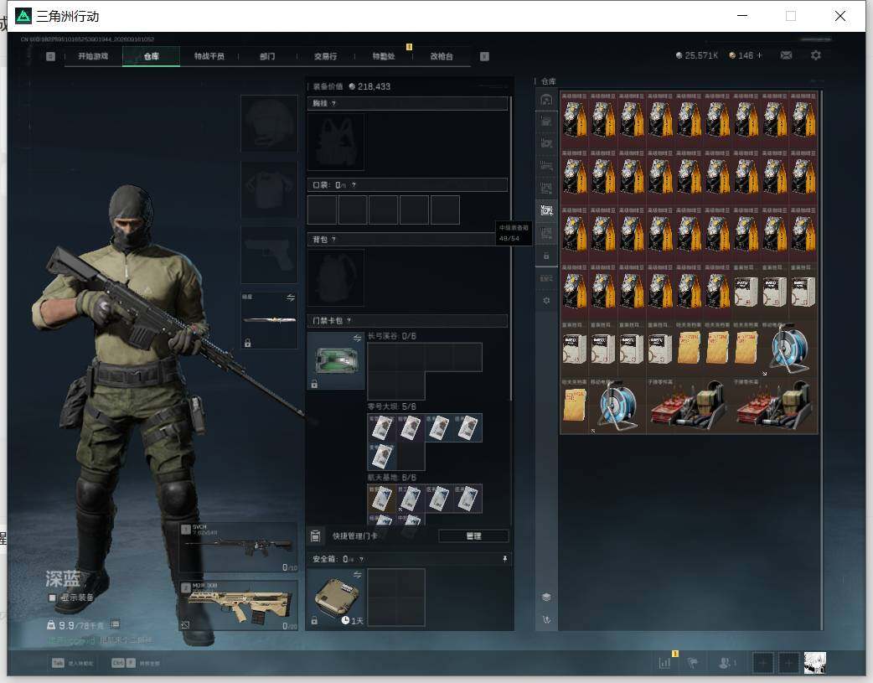Open the mail inbox envelope icon

(786, 55)
